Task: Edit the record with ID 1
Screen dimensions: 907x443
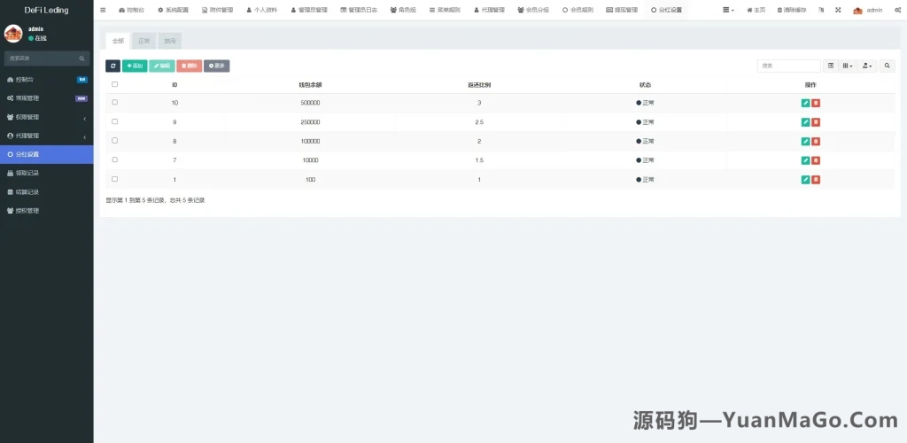Action: tap(805, 180)
